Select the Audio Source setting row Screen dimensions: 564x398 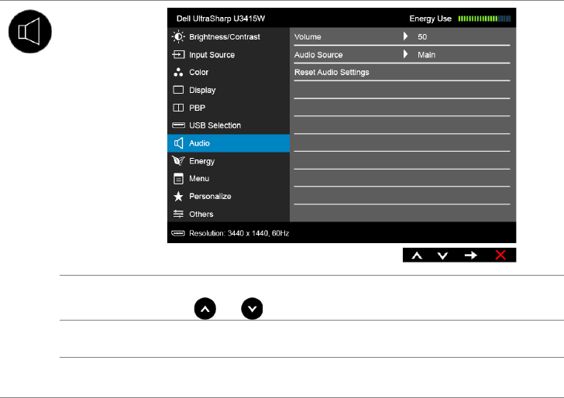(x=402, y=55)
